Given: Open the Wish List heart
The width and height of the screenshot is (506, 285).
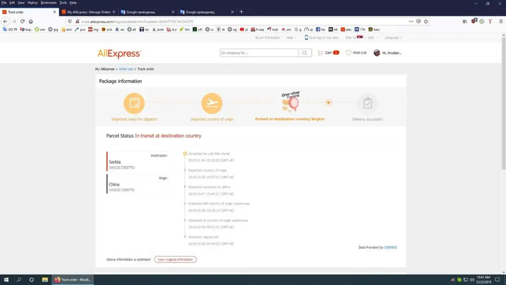Looking at the screenshot, I should pyautogui.click(x=356, y=53).
